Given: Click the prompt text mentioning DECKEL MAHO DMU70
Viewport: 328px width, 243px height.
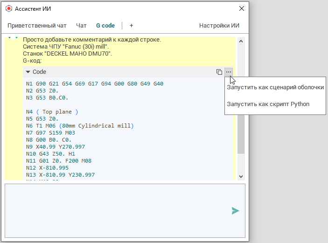Looking at the screenshot, I should tap(67, 53).
